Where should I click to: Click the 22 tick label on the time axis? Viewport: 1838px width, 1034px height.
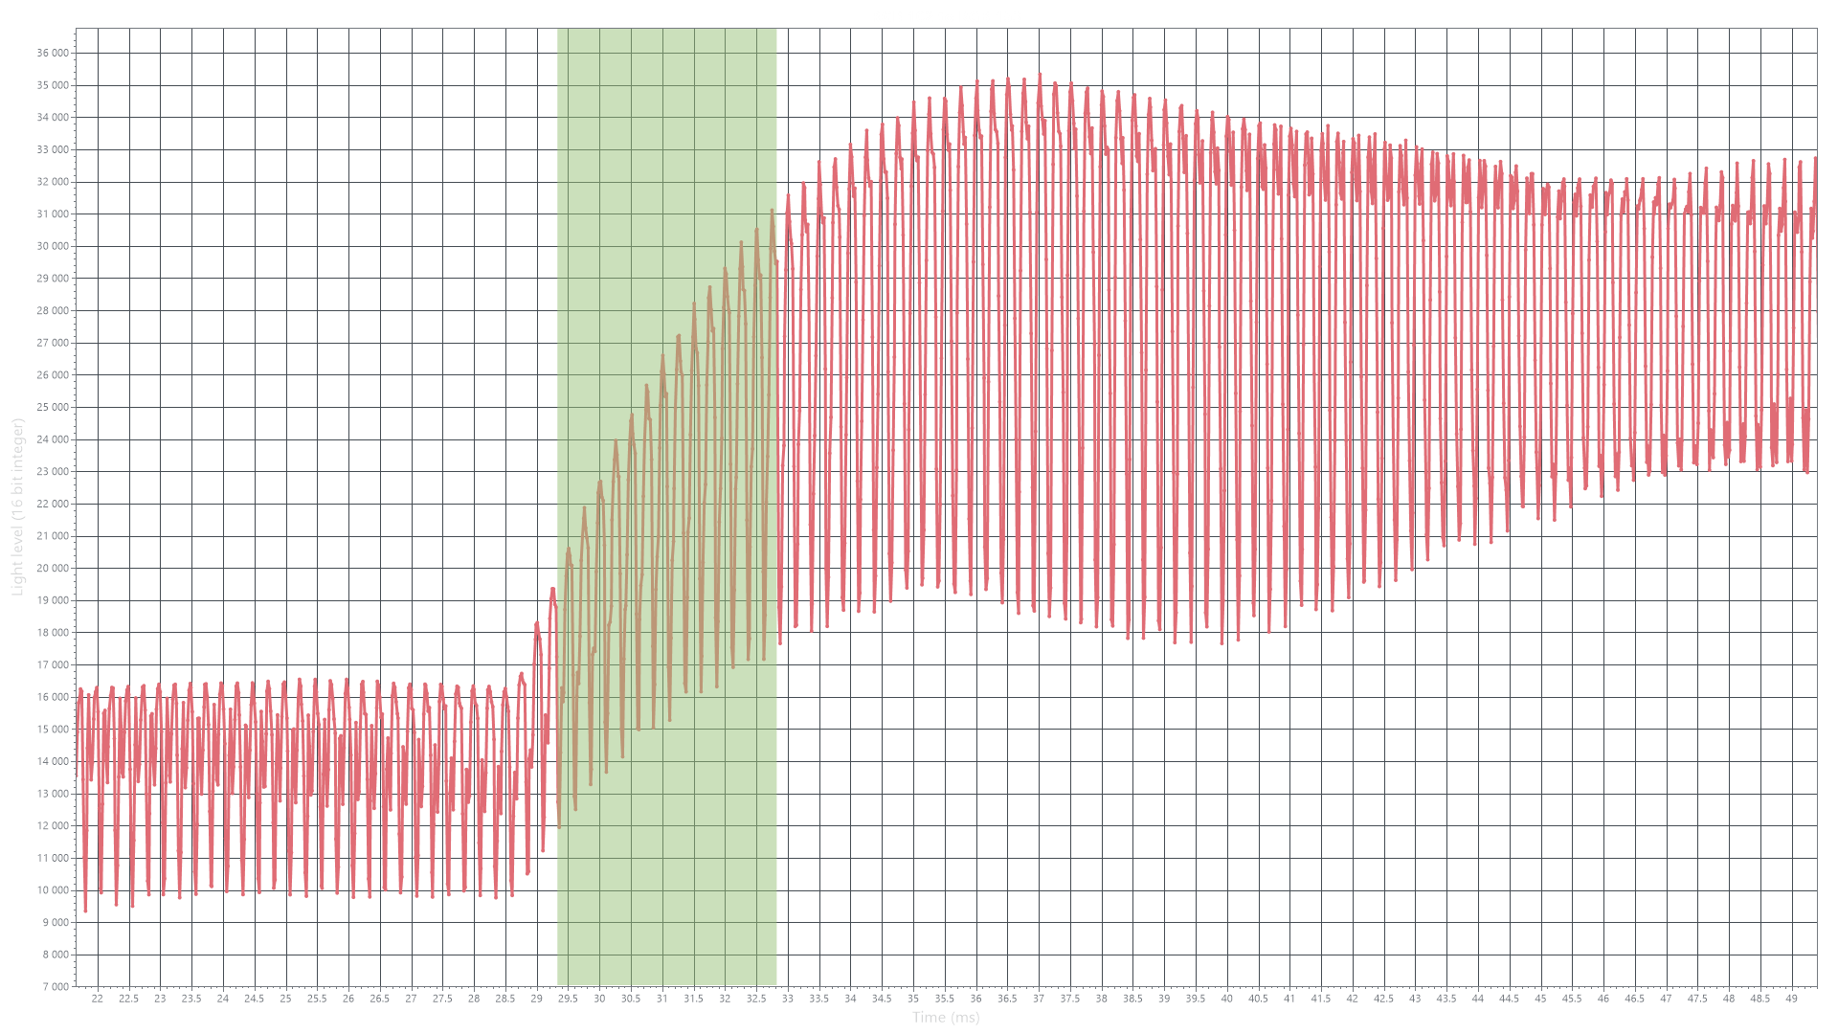[x=97, y=999]
